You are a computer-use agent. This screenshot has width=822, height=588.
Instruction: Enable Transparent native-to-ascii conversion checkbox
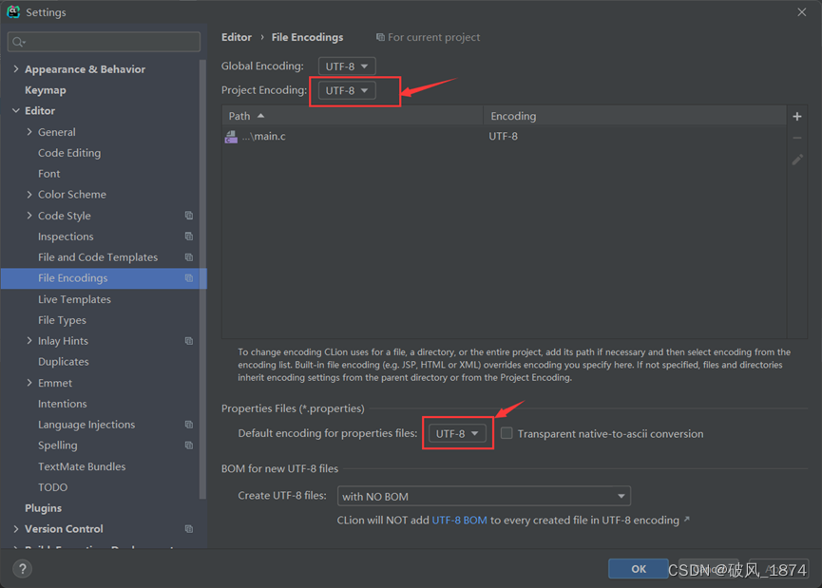click(x=507, y=433)
